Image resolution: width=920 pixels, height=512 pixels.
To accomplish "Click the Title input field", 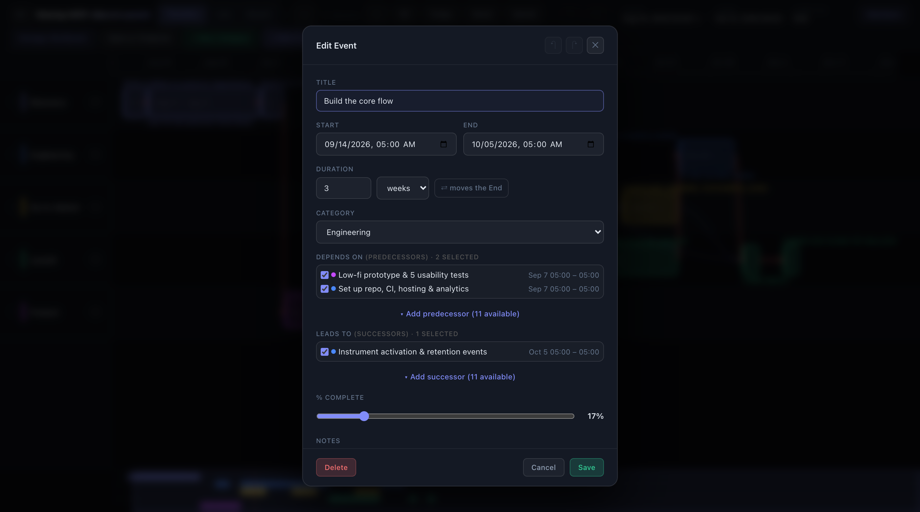I will (x=460, y=101).
